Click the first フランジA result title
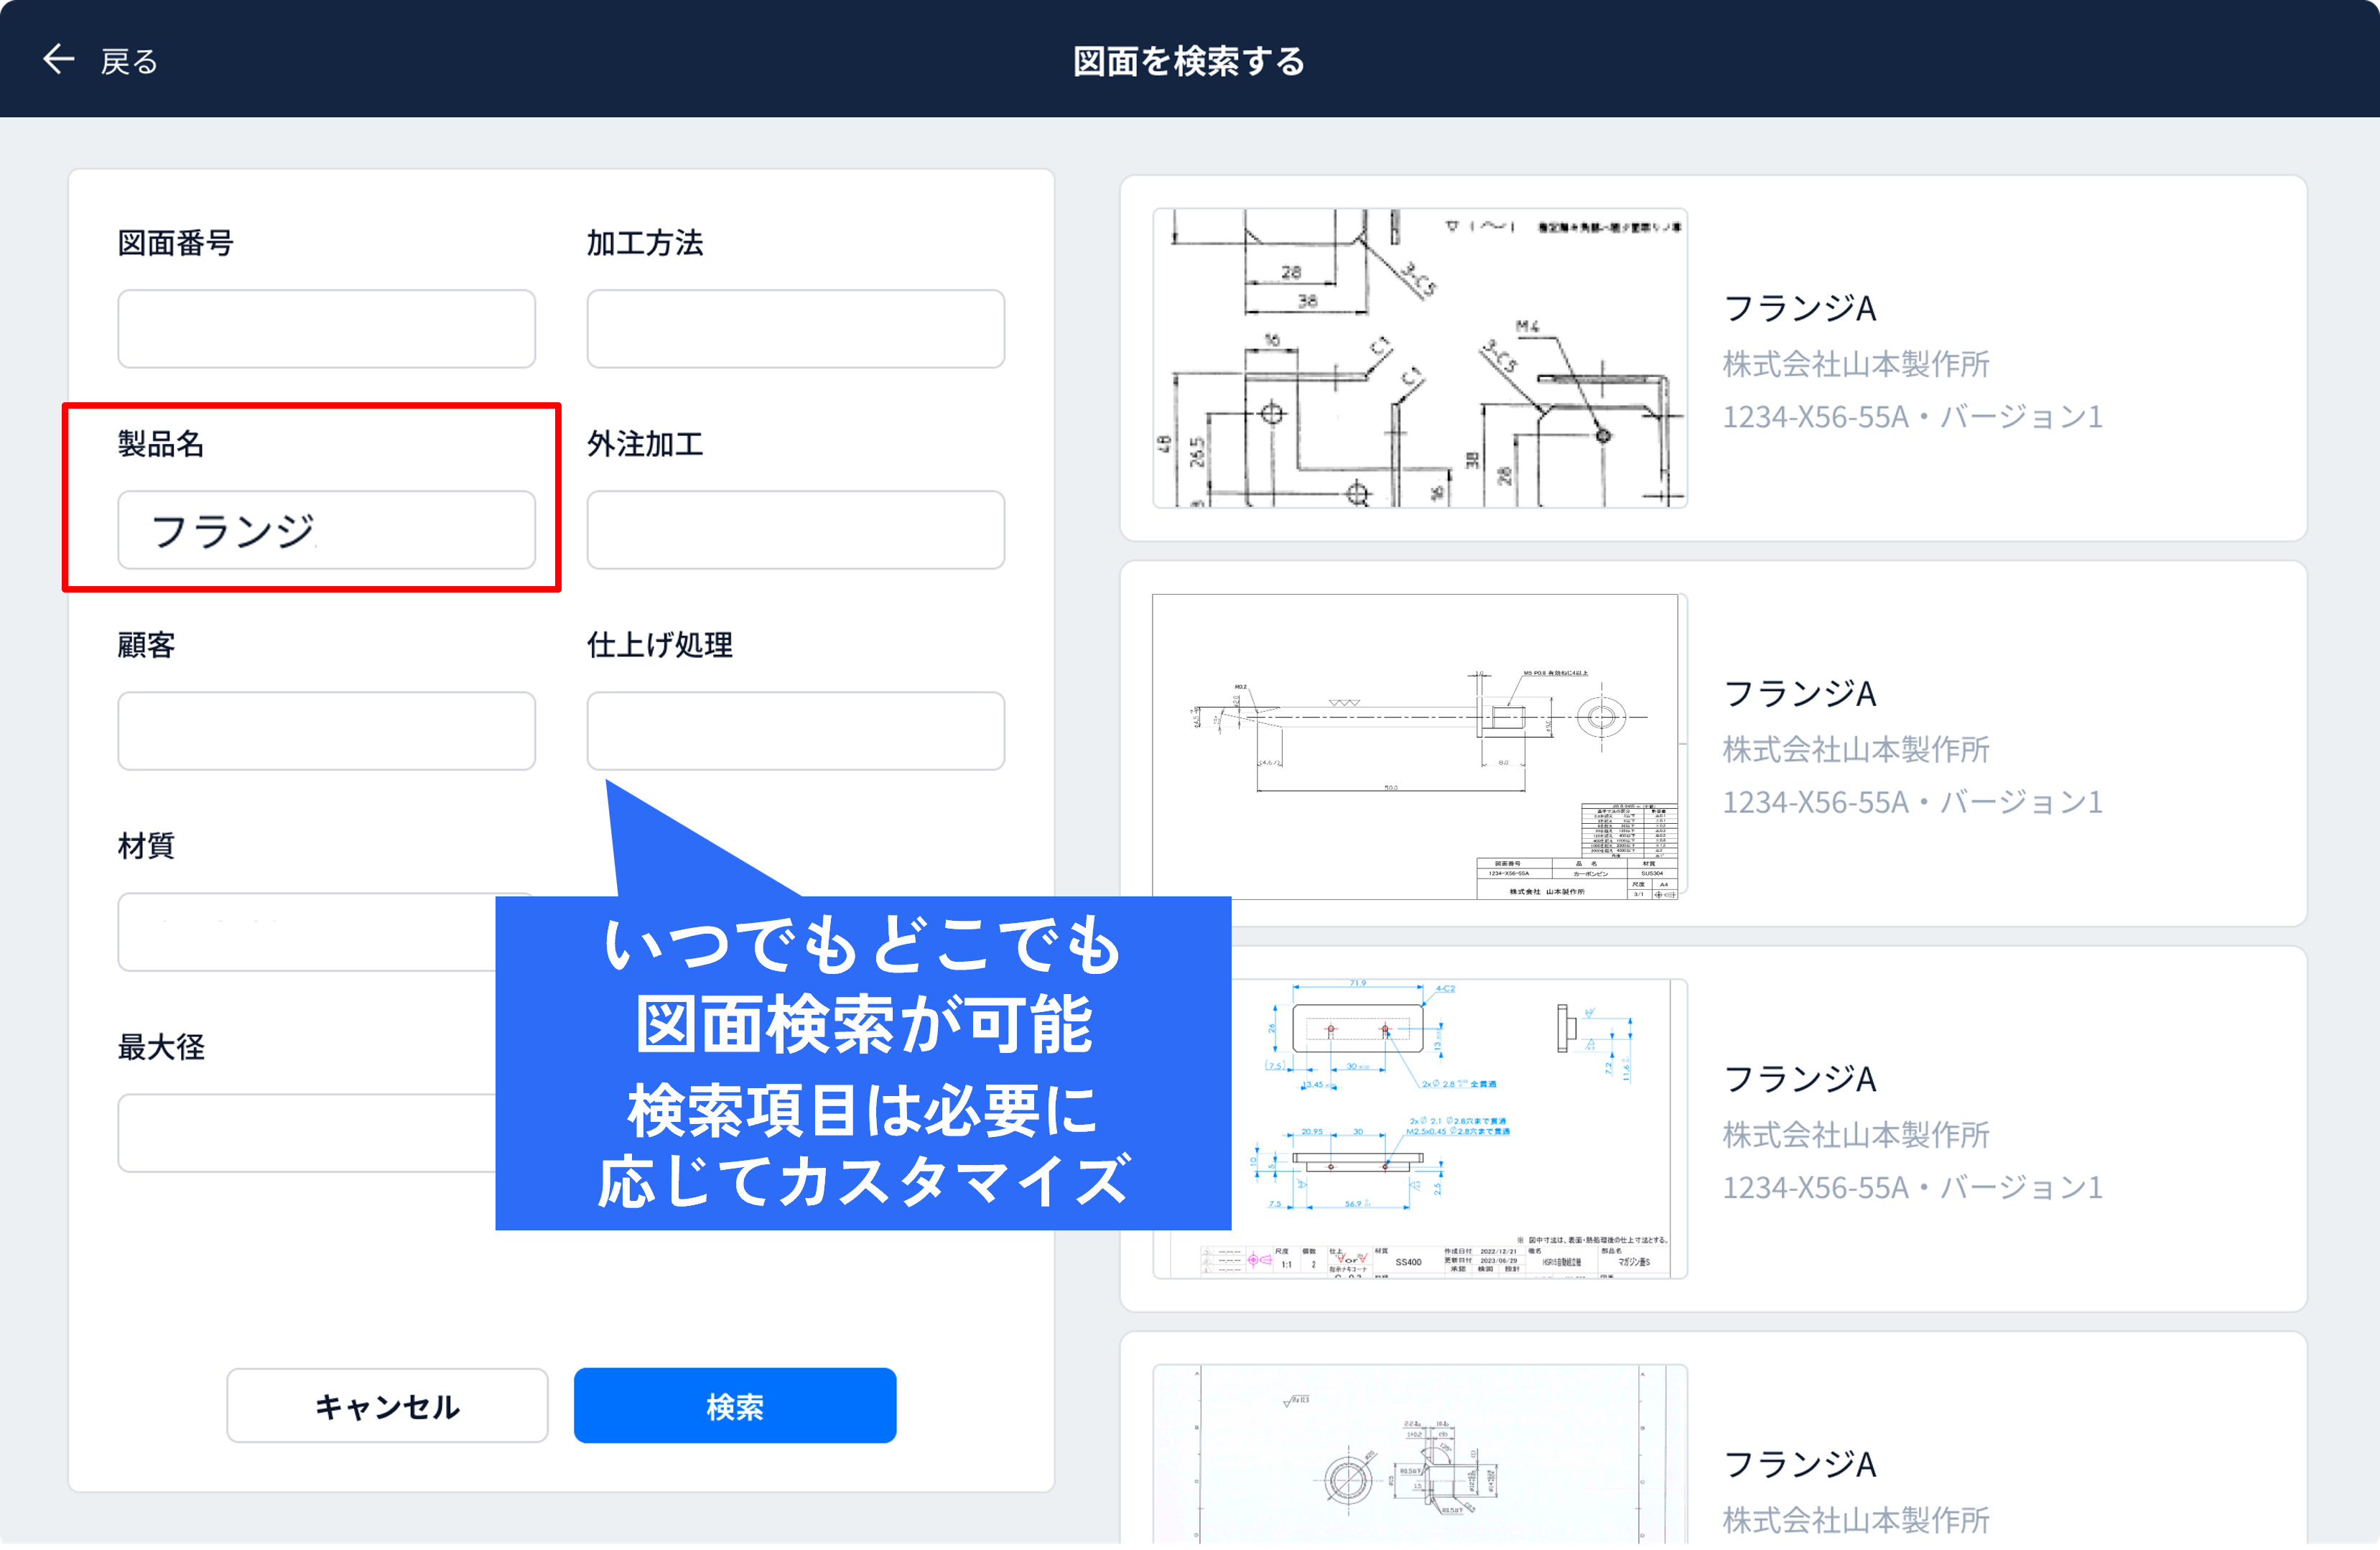Viewport: 2380px width, 1550px height. pos(1799,308)
